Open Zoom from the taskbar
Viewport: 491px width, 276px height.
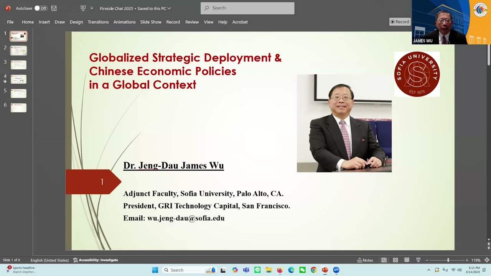coord(336,270)
